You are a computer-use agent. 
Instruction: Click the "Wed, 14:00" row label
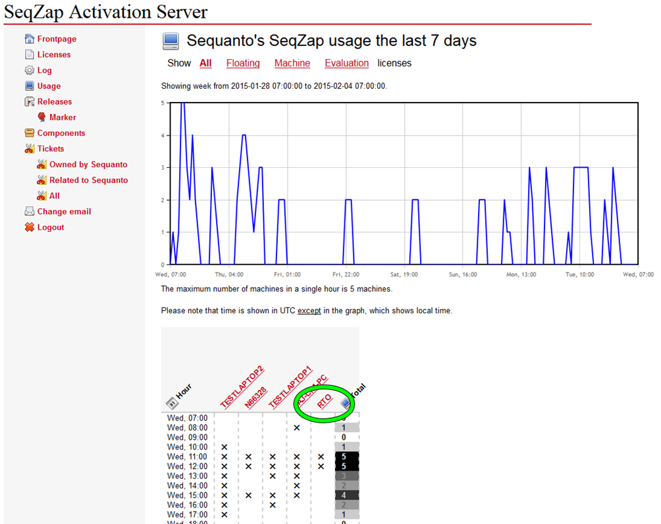tap(187, 486)
